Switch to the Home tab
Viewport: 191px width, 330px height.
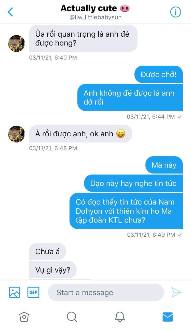pyautogui.click(x=24, y=317)
